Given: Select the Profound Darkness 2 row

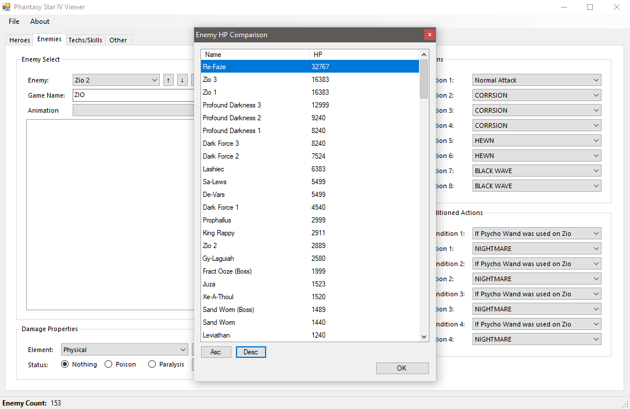Looking at the screenshot, I should click(310, 118).
